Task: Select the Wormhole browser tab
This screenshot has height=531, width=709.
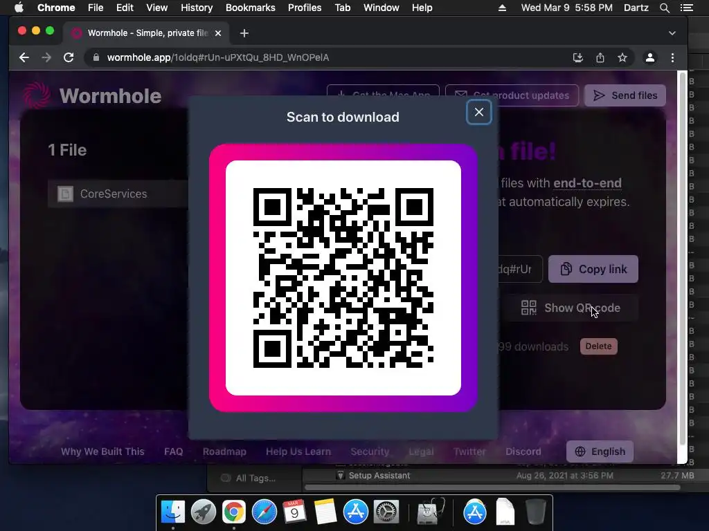Action: pos(147,33)
